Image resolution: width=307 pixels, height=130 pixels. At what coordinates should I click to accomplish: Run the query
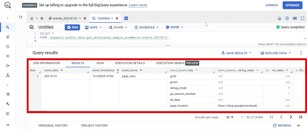pos(73,27)
